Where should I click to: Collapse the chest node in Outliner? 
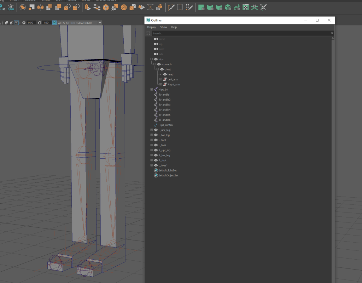(158, 69)
